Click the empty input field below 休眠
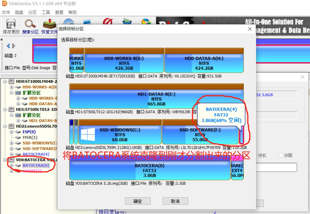This screenshot has height=214, width=310. (276, 168)
